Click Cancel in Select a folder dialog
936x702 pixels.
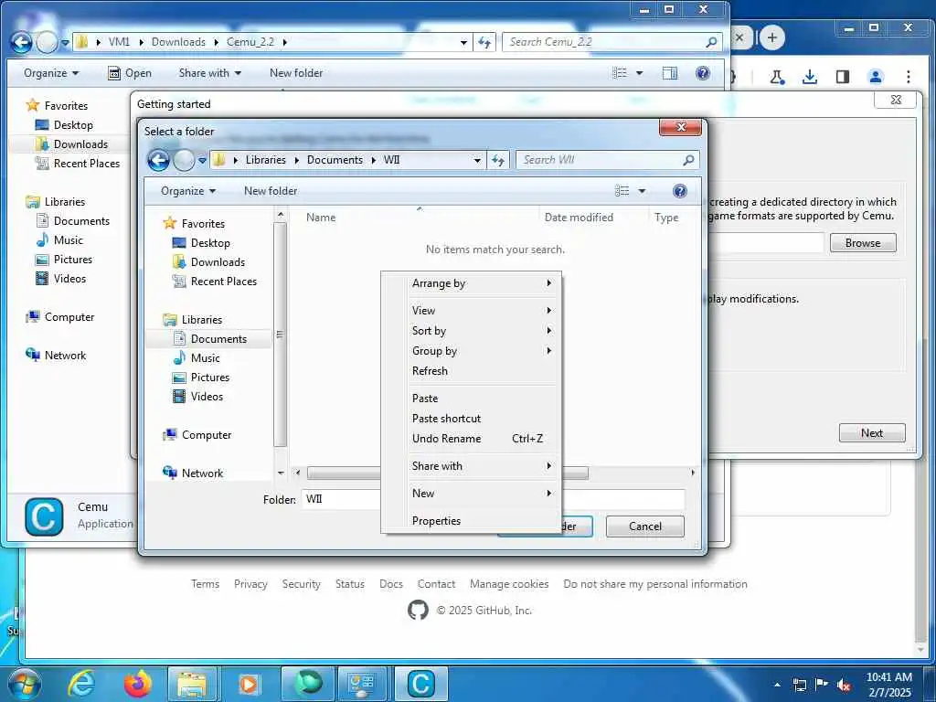pos(644,526)
